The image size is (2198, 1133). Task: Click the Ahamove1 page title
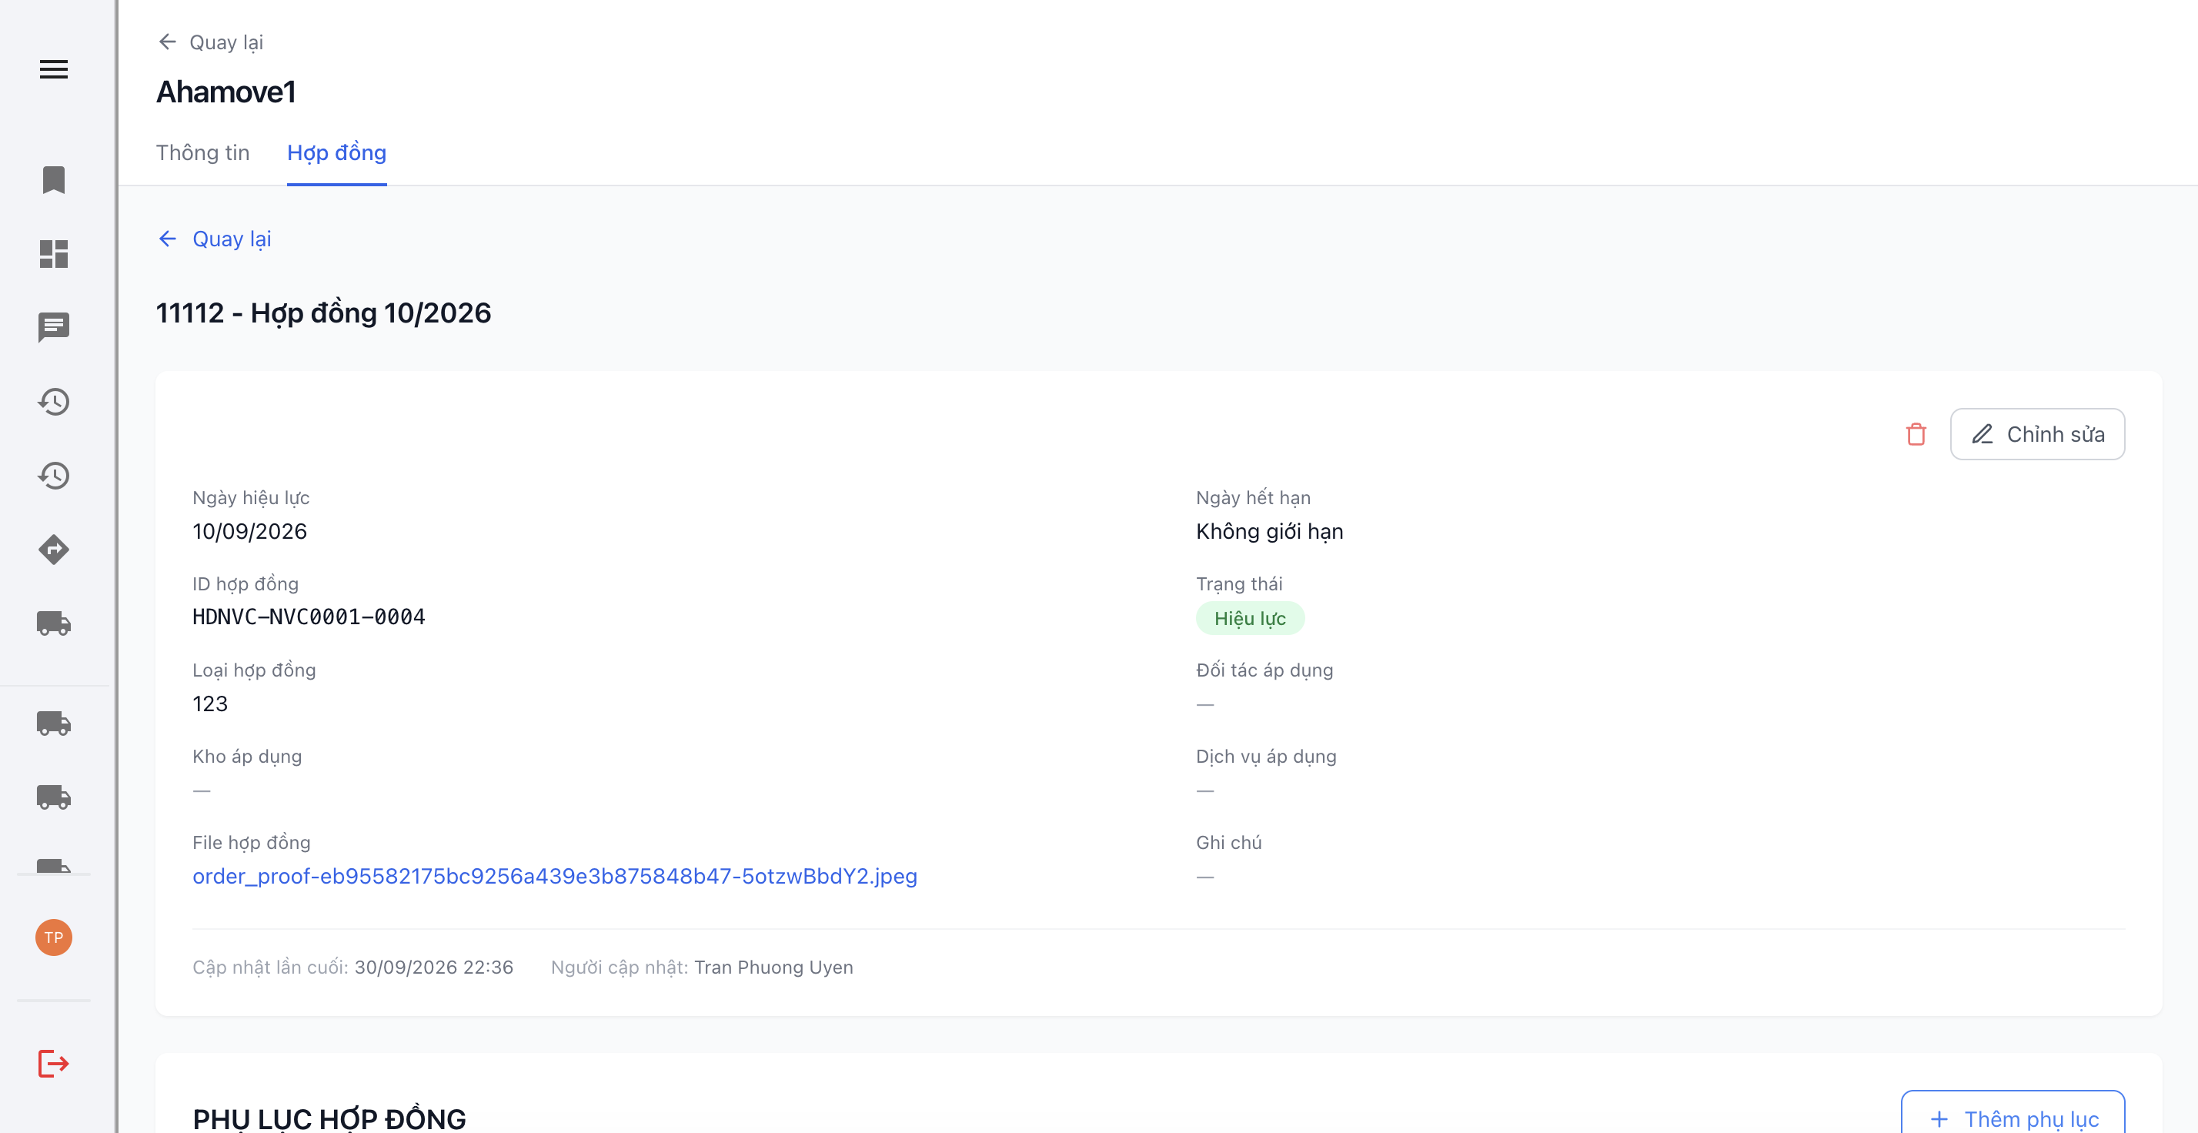pos(225,92)
